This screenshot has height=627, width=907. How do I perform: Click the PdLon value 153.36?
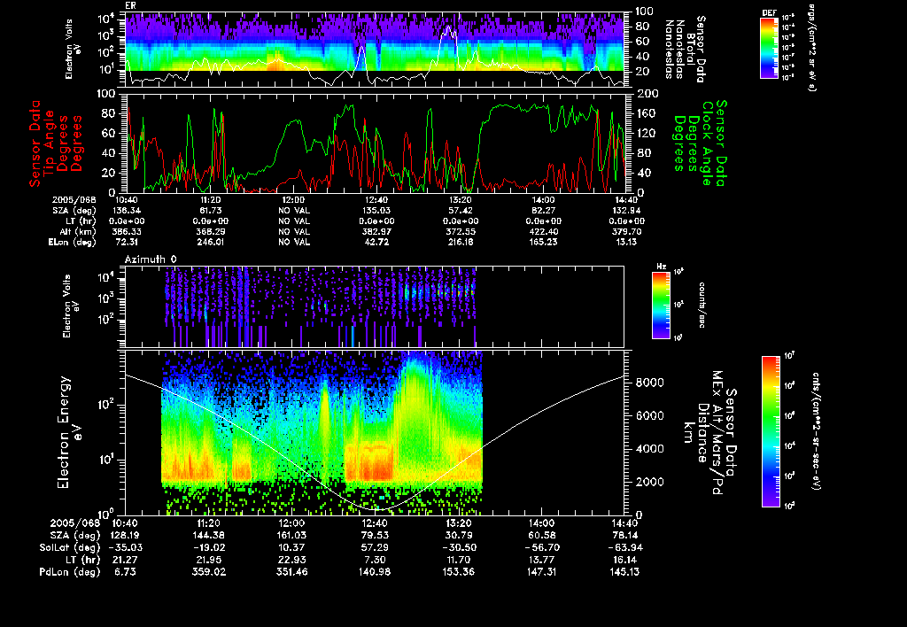coord(459,572)
